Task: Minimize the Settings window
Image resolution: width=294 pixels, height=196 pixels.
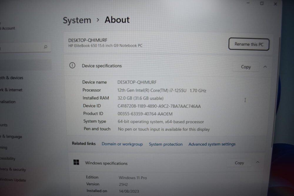Action: (248, 3)
